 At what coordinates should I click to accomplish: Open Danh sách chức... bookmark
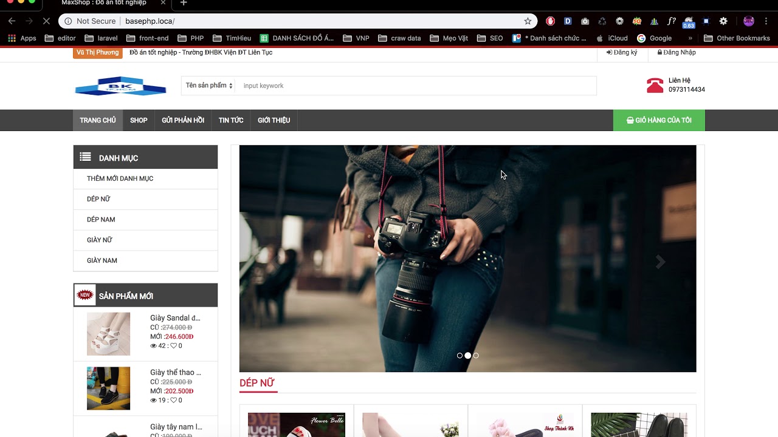click(549, 38)
